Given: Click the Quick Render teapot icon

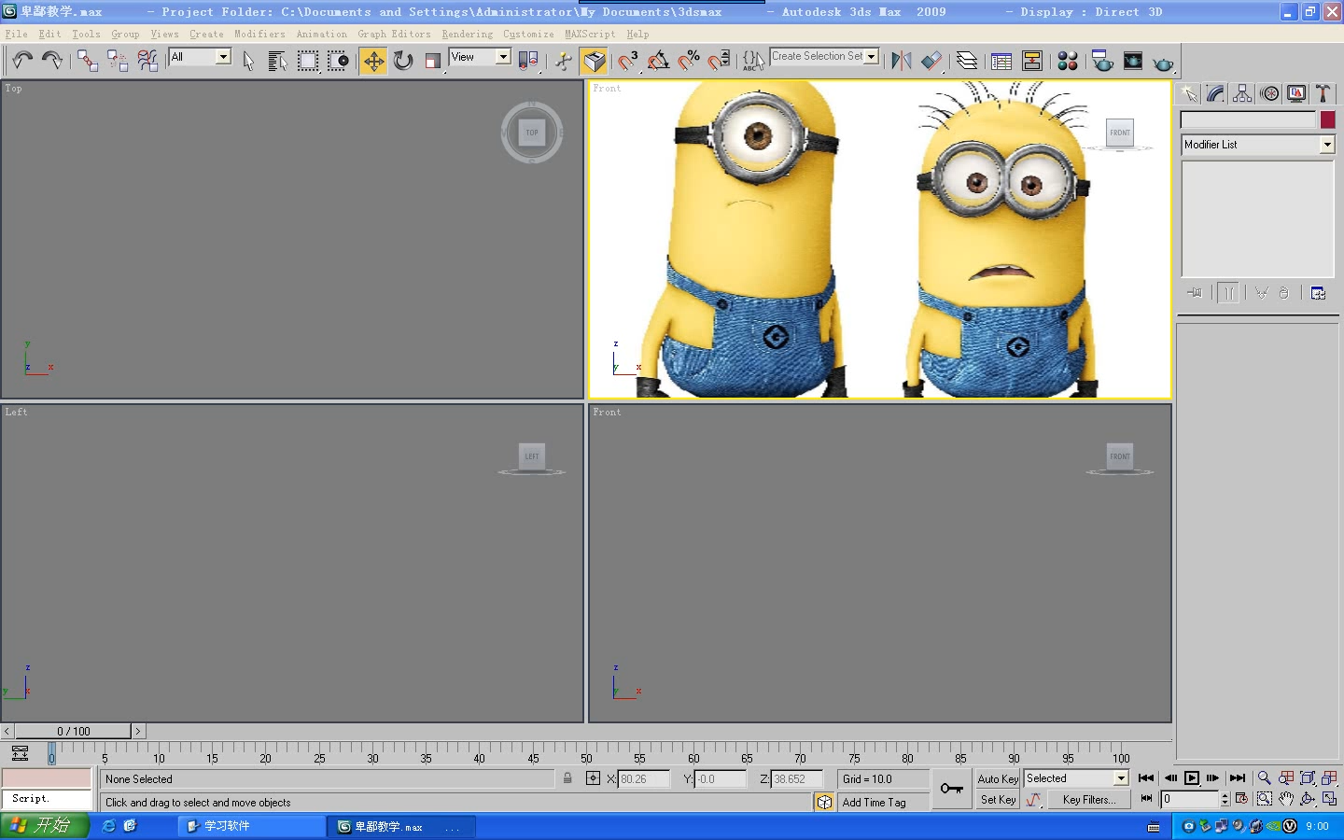Looking at the screenshot, I should (1163, 61).
